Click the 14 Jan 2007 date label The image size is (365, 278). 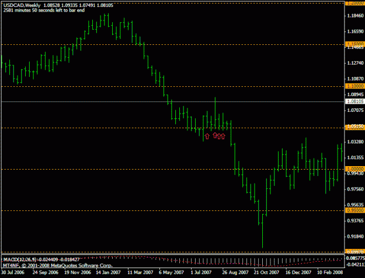pyautogui.click(x=109, y=272)
